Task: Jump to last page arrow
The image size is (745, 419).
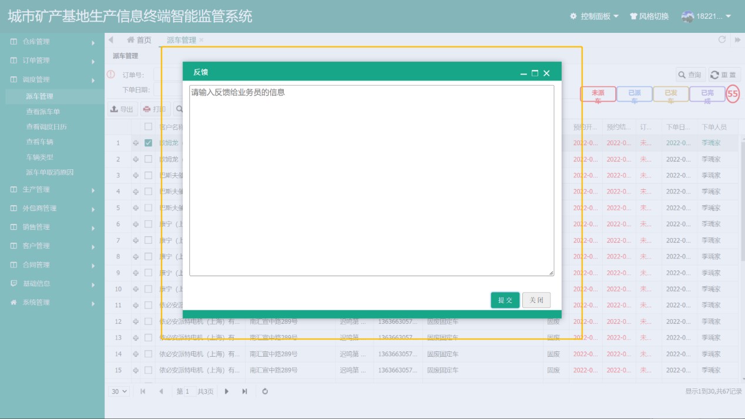Action: 244,391
